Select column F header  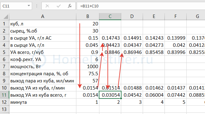tap(176, 16)
